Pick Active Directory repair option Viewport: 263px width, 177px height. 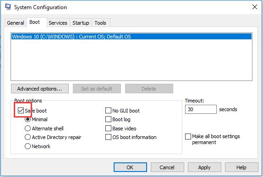[27, 137]
